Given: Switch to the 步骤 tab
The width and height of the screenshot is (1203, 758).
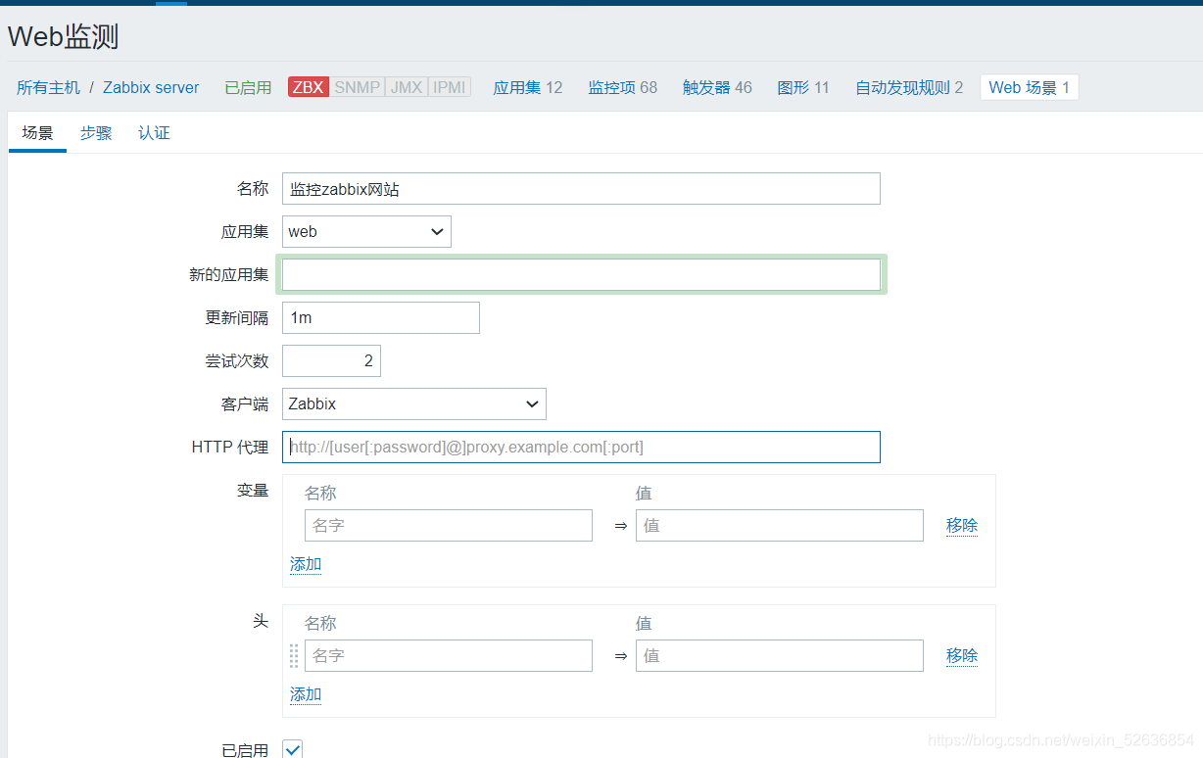Looking at the screenshot, I should pos(96,133).
